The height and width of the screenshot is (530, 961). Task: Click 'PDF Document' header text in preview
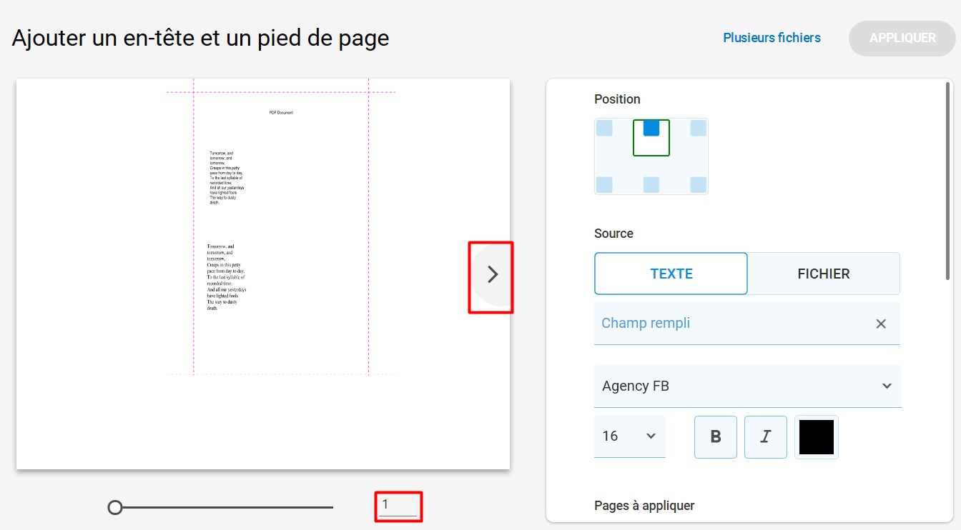[281, 113]
